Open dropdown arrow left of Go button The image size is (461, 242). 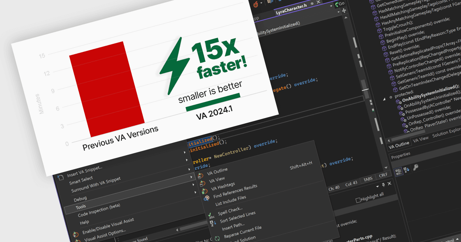coord(332,7)
